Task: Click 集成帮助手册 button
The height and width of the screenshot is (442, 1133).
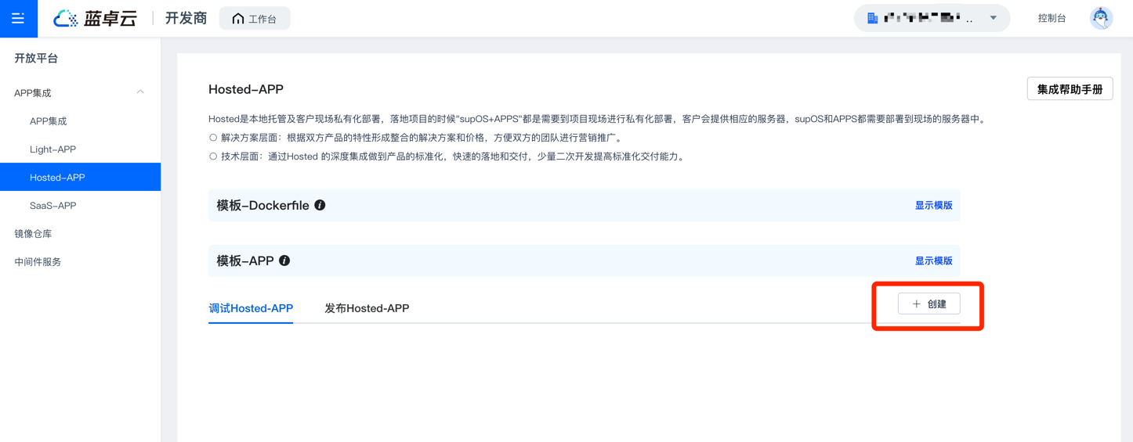Action: 1070,89
